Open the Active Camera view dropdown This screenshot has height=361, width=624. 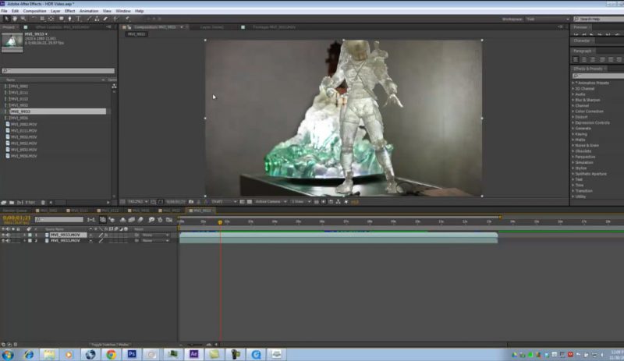270,202
